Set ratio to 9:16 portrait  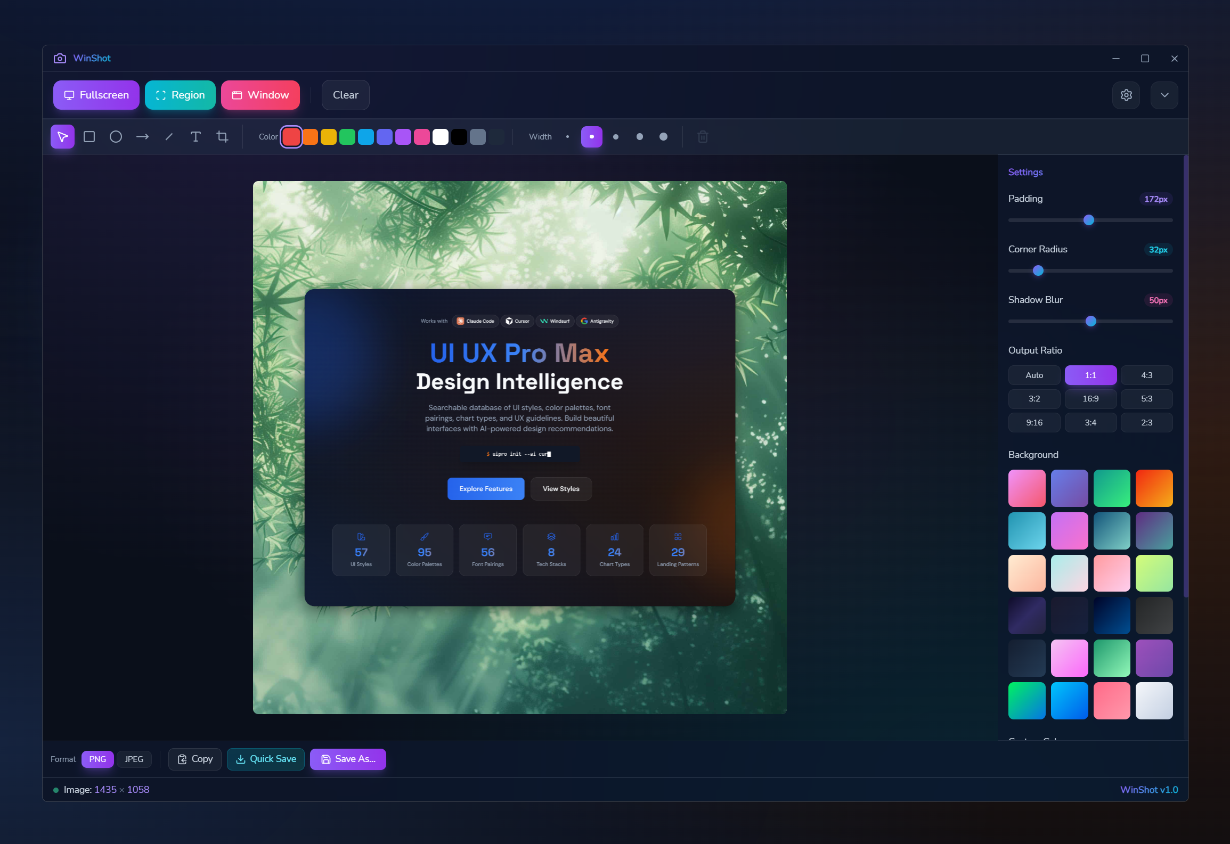[x=1034, y=422]
